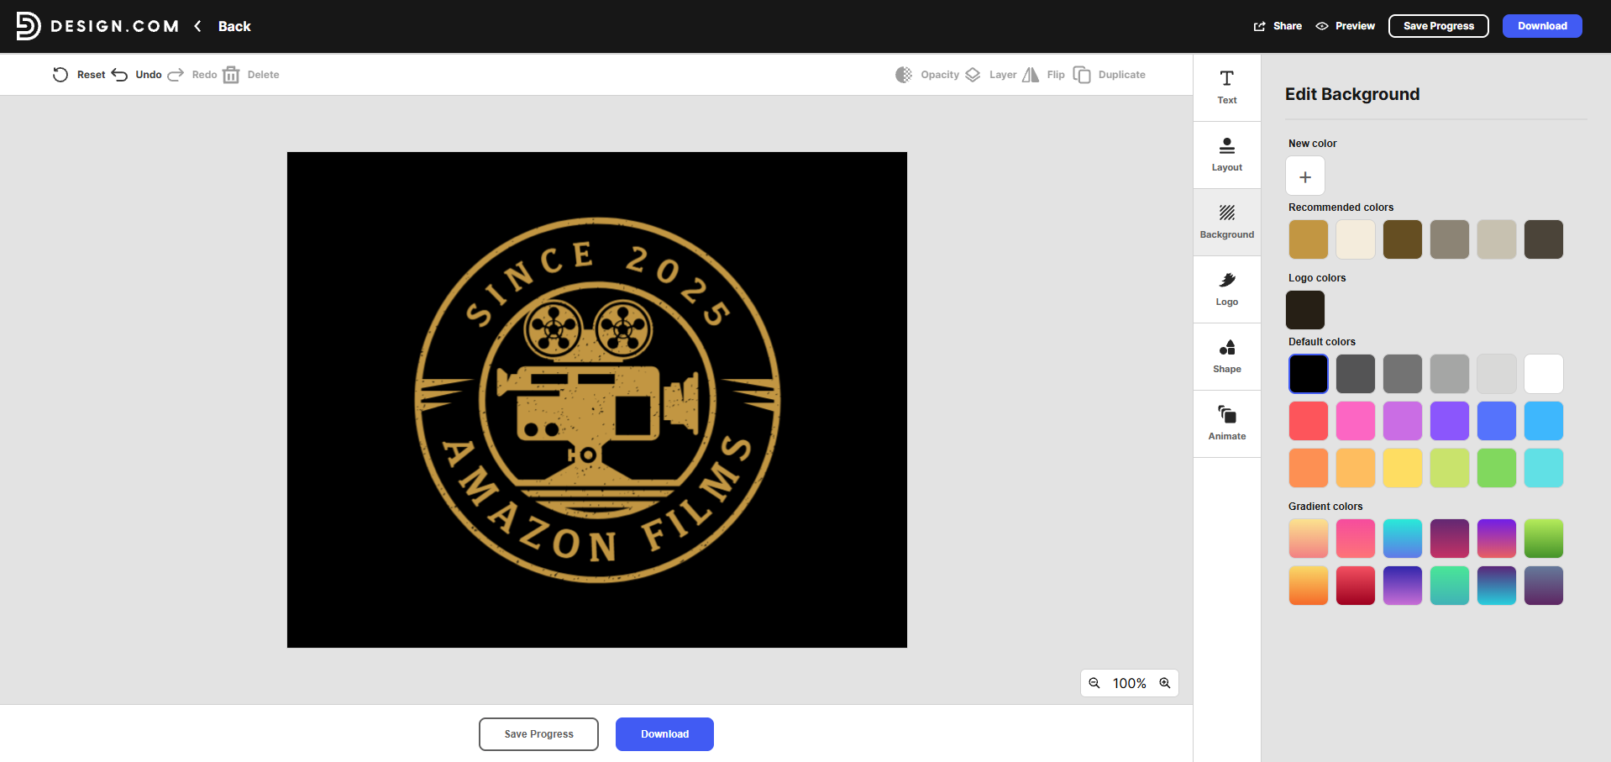Click the Back link text
This screenshot has height=762, width=1611.
coord(234,26)
